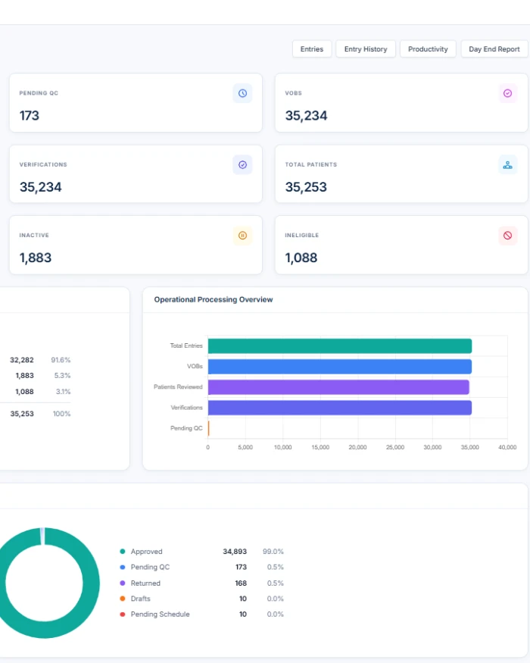Image resolution: width=530 pixels, height=663 pixels.
Task: Click the Patients Reviewed axis label
Action: (x=178, y=387)
